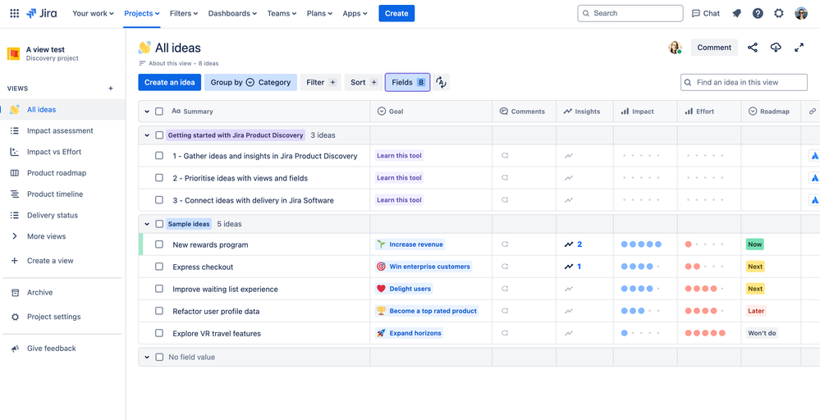Open insights count 2 for New rewards program
This screenshot has height=420, width=820.
pyautogui.click(x=573, y=244)
